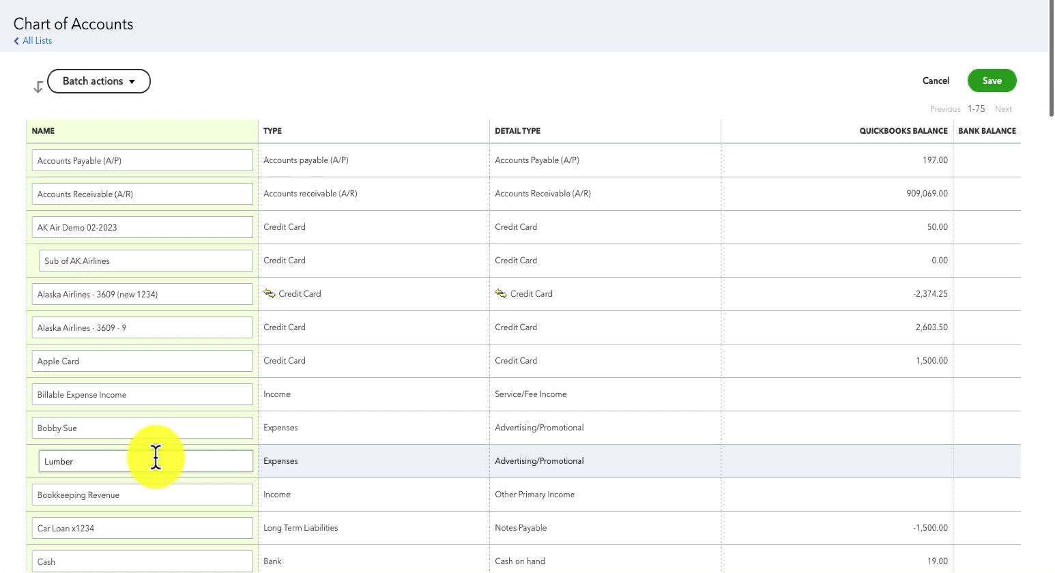This screenshot has height=573, width=1055.
Task: Click the bank feed icon beside Credit Card type
Action: point(270,293)
